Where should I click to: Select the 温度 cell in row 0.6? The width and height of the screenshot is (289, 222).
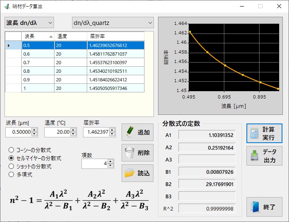pos(70,54)
